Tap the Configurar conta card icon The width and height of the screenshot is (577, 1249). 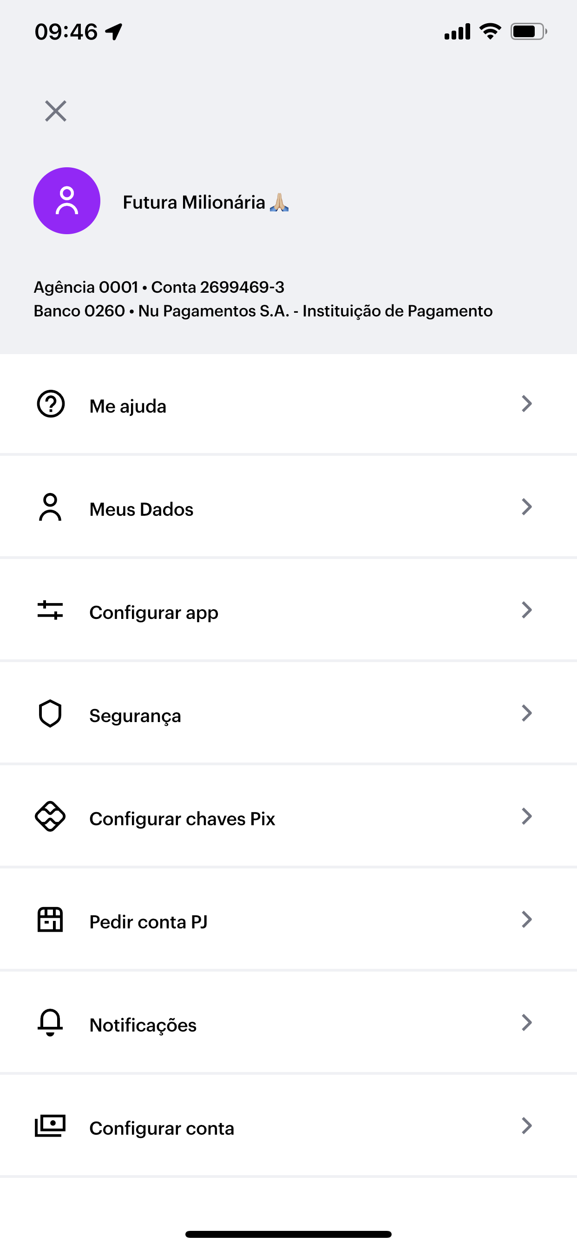51,1126
